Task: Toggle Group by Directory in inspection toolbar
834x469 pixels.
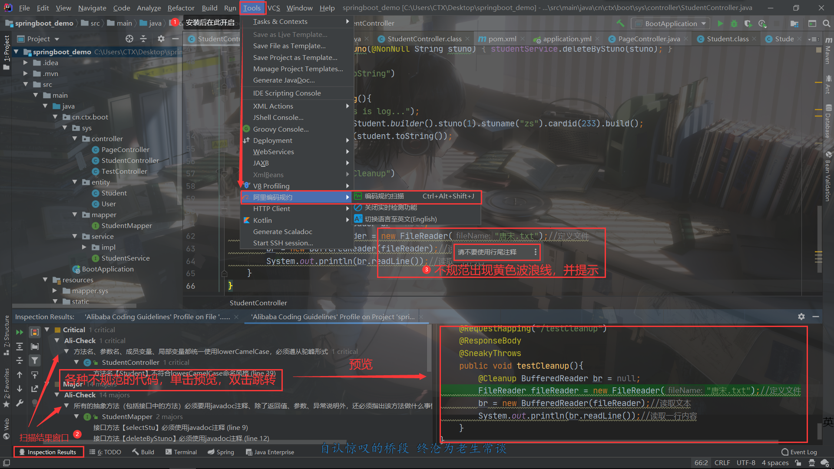Action: (x=35, y=347)
